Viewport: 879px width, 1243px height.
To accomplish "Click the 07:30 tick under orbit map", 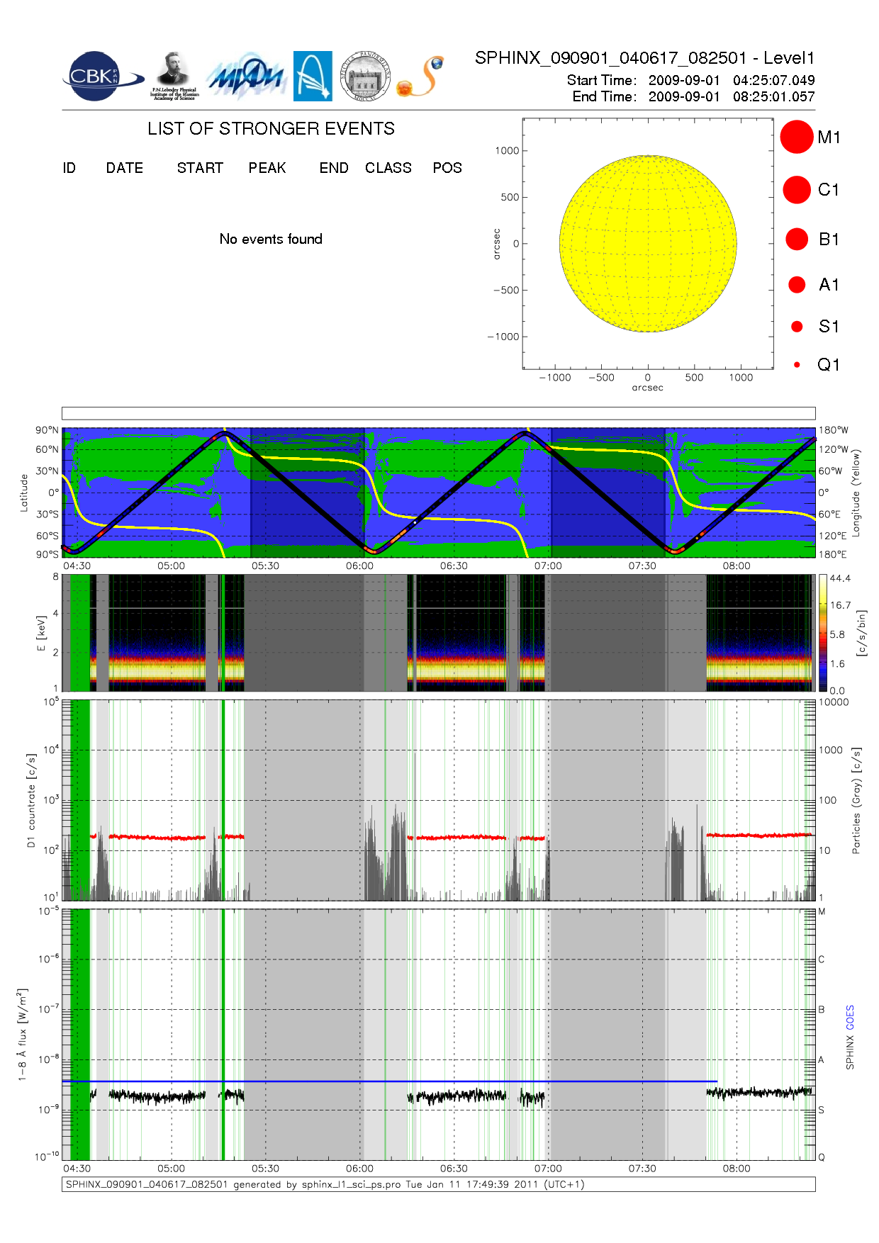I will click(642, 566).
